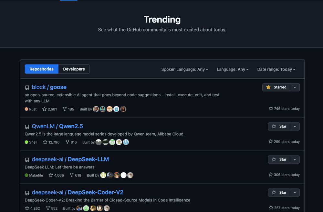This screenshot has height=212, width=323.
Task: Switch to the Developers tab
Action: 74,69
